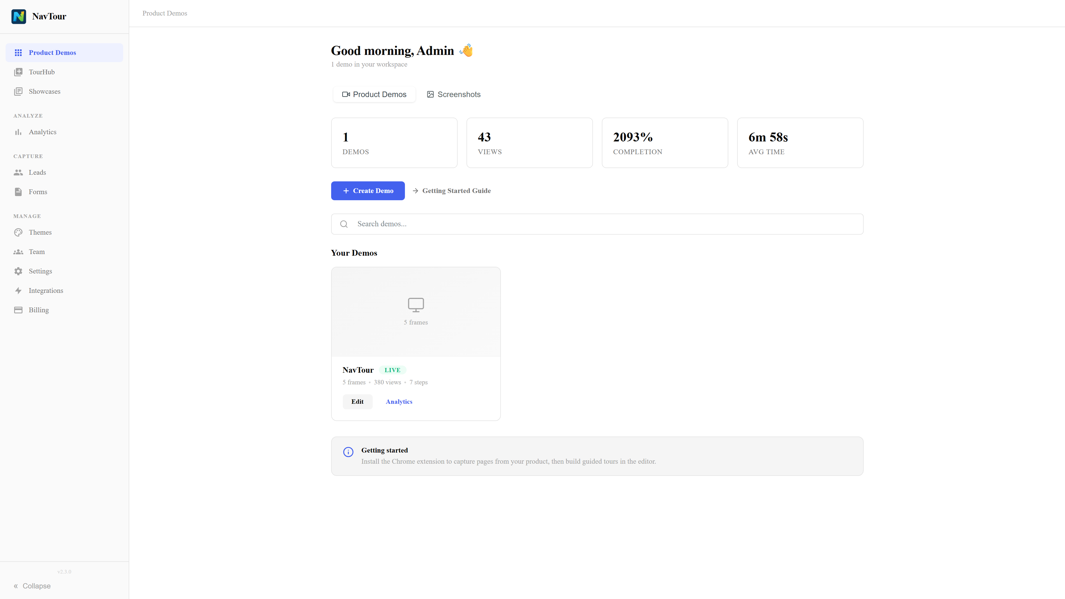Go to the Team page
Screen dimensions: 1065x599
pyautogui.click(x=36, y=252)
